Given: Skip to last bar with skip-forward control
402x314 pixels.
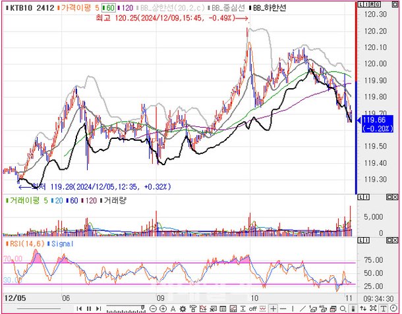Looking at the screenshot, I should [x=98, y=309].
